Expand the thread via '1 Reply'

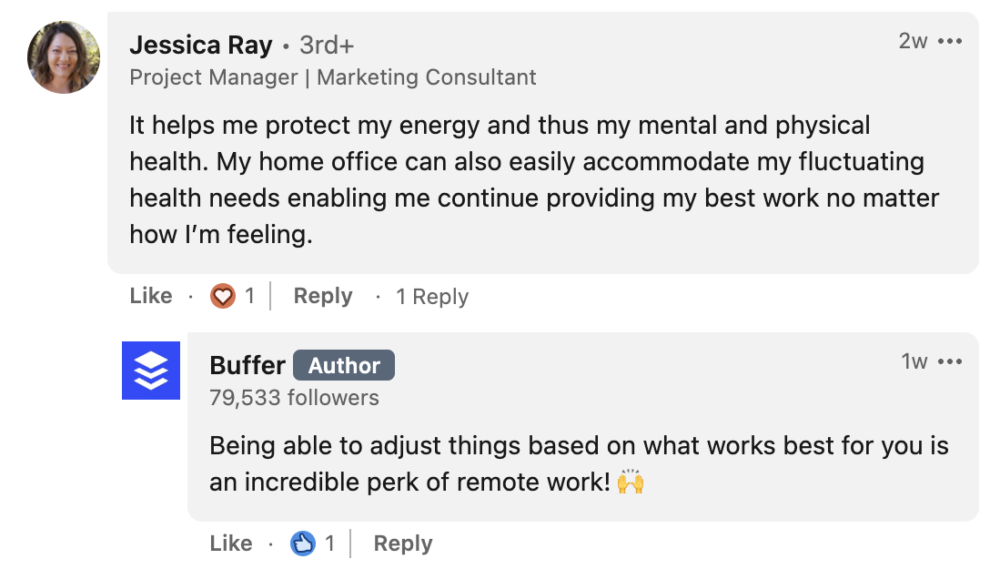coord(432,296)
